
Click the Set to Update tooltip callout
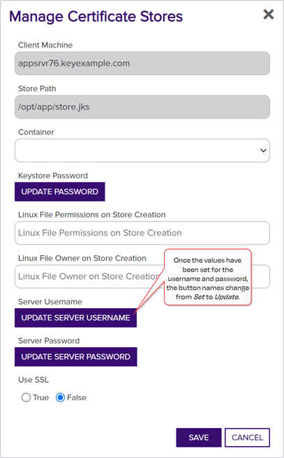(208, 277)
